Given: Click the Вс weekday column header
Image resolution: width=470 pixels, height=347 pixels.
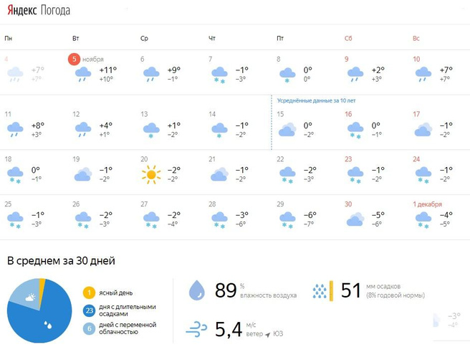Looking at the screenshot, I should point(416,37).
